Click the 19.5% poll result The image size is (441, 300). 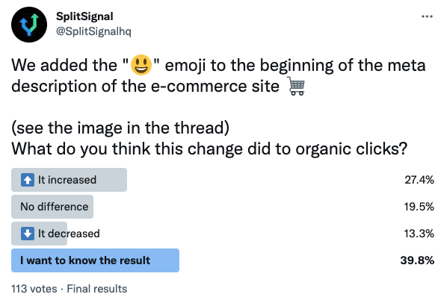(x=419, y=207)
